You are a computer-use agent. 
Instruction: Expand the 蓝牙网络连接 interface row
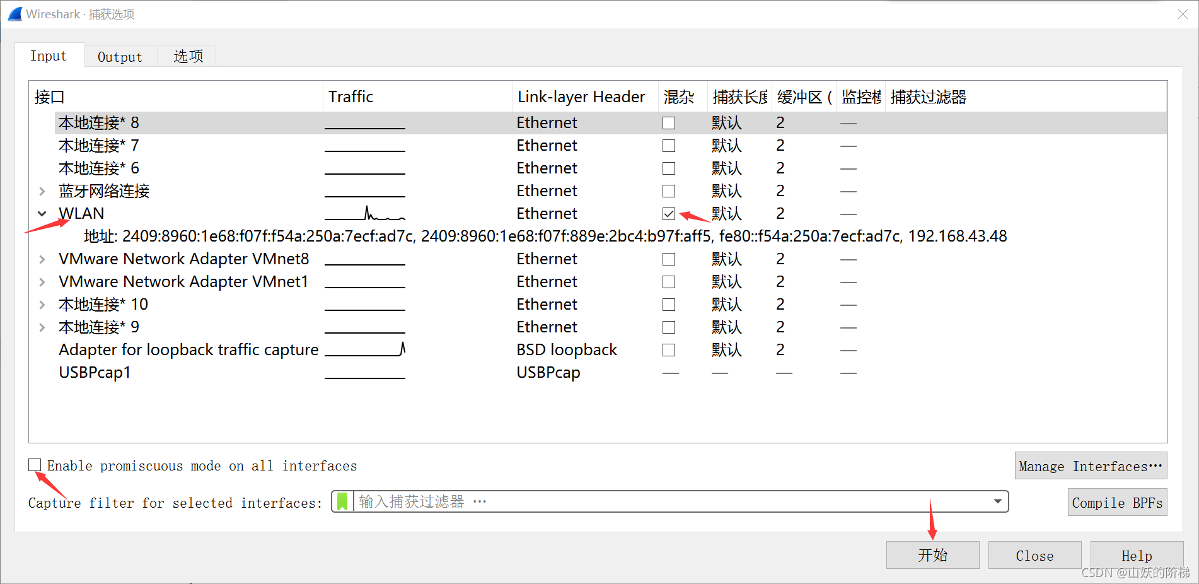click(42, 191)
